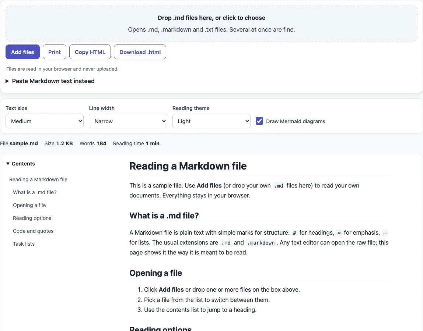Click the 'What is a .md file?' heading

[164, 216]
